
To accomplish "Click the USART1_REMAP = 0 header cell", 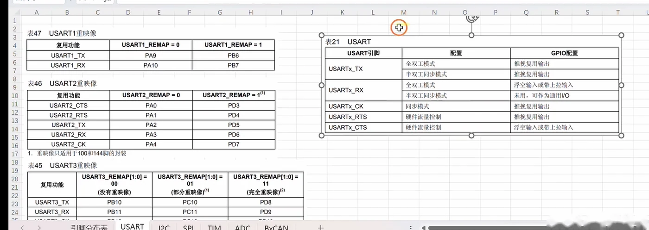I will (x=150, y=45).
